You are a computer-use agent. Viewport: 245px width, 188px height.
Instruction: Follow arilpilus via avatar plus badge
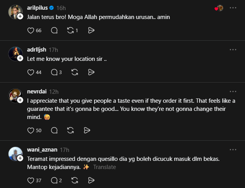click(20, 16)
